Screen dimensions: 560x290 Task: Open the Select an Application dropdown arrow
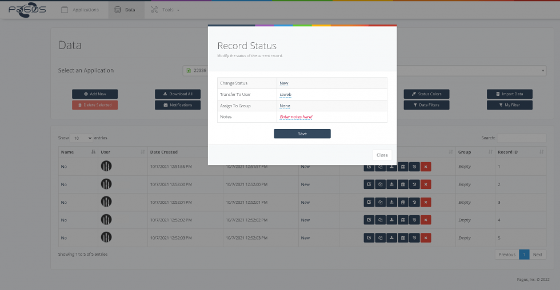click(x=542, y=71)
